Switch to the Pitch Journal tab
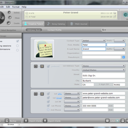128x128 pixels. [x=78, y=24]
